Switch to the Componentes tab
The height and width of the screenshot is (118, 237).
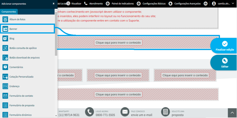pos(9,12)
